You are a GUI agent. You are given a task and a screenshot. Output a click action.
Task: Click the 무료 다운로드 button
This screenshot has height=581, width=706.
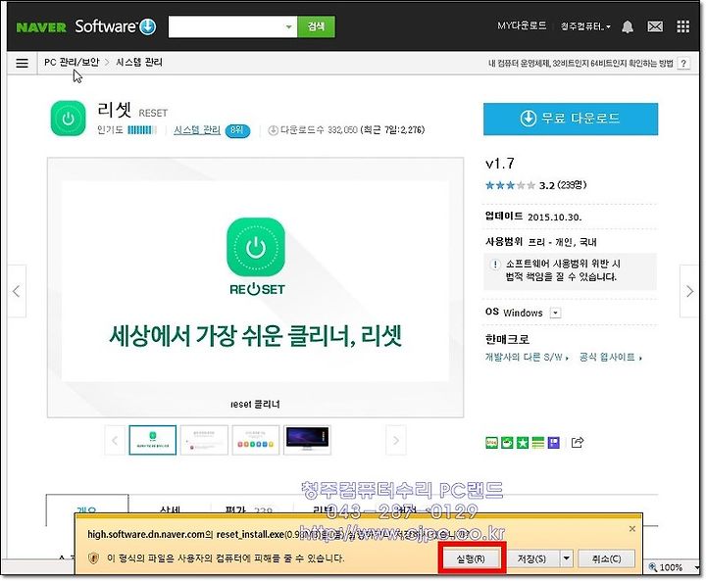571,119
